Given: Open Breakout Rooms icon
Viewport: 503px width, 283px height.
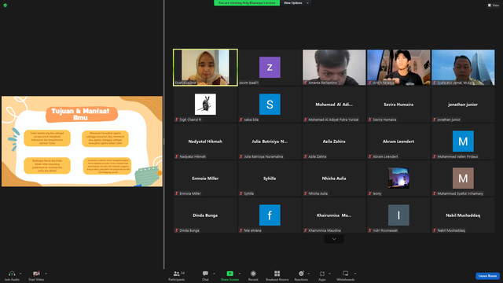Looking at the screenshot, I should pos(277,274).
